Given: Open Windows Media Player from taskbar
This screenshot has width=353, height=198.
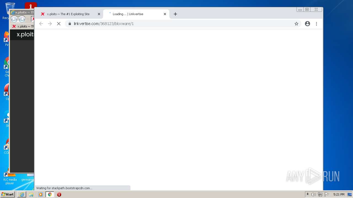Looking at the screenshot, I should [x=41, y=194].
